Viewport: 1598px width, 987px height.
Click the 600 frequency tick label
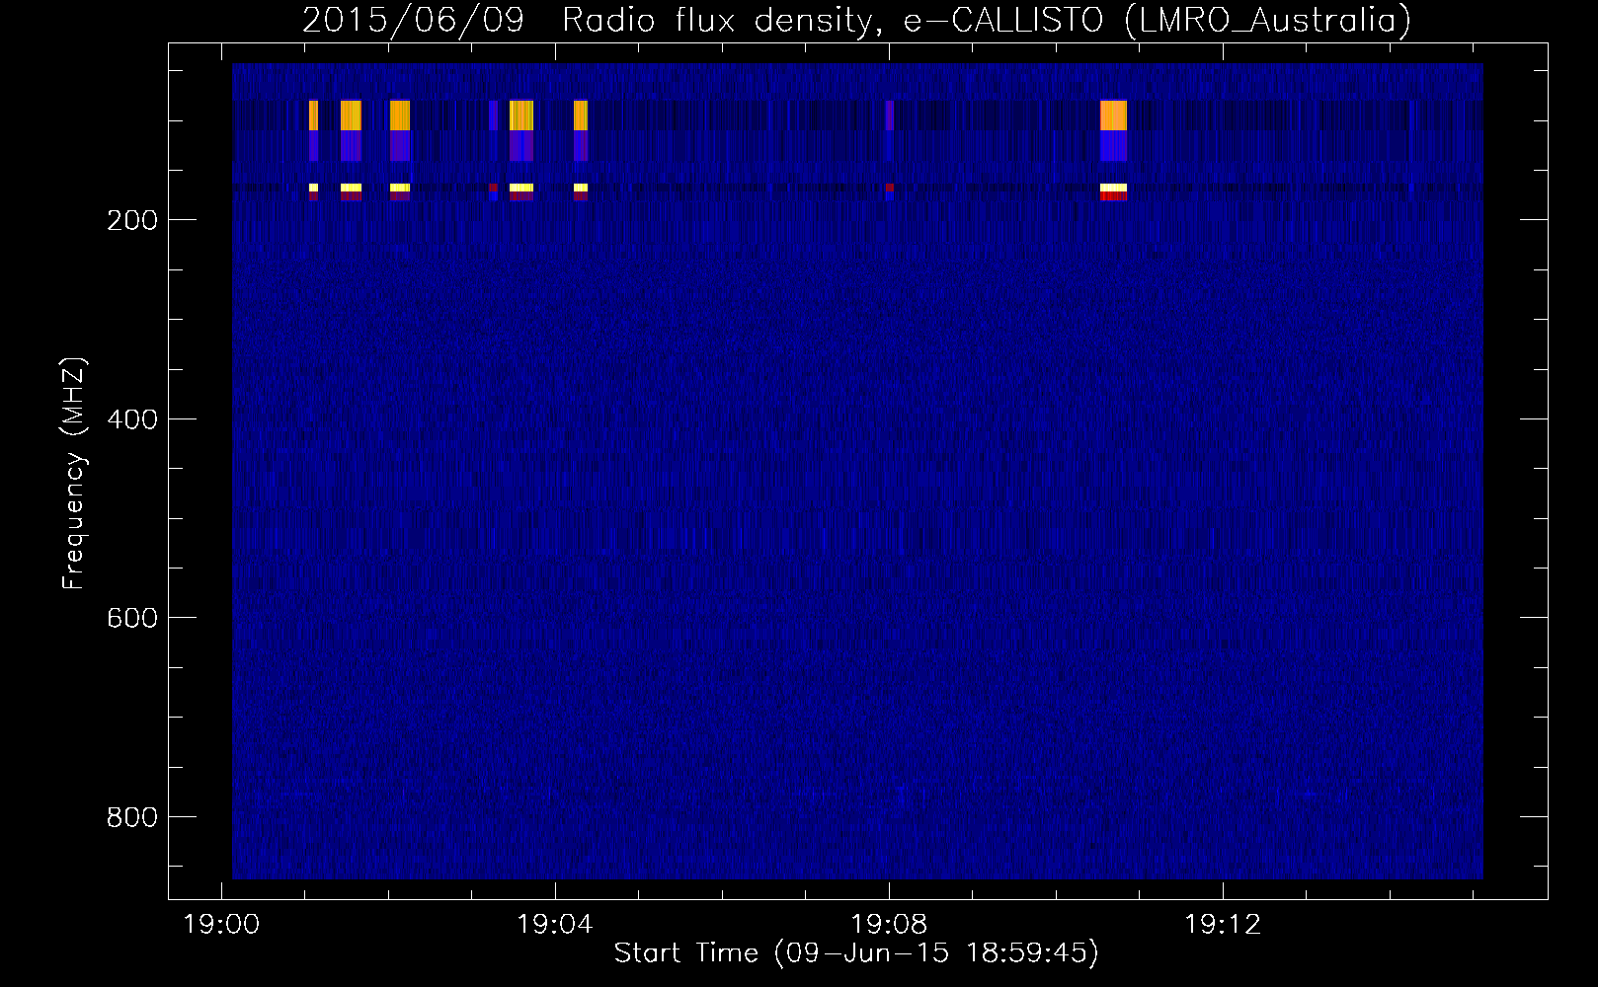pyautogui.click(x=131, y=618)
